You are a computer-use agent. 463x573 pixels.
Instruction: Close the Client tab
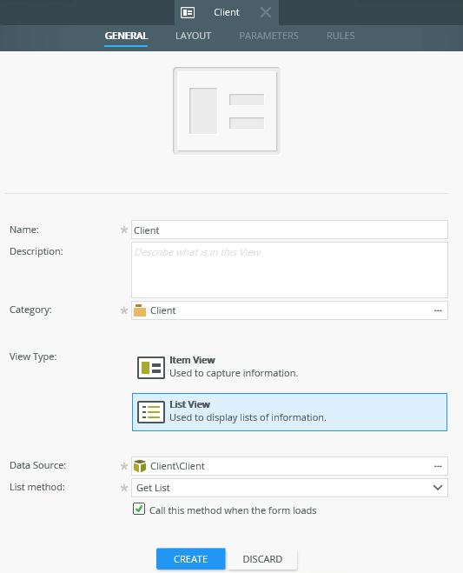pyautogui.click(x=266, y=12)
